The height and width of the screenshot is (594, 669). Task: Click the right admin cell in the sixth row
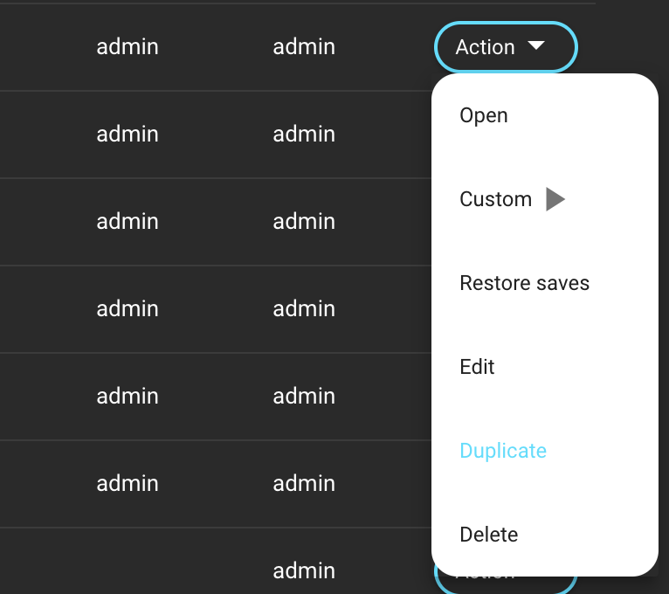click(x=304, y=483)
